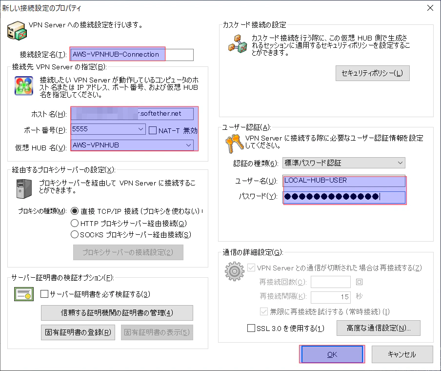
Task: Click the キャンセル button
Action: [402, 354]
